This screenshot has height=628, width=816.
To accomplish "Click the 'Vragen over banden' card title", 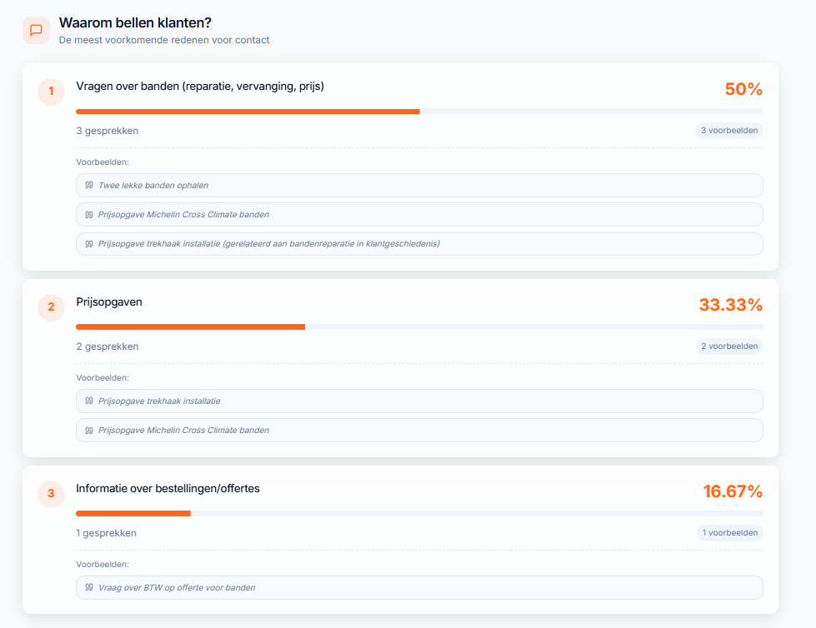I will coord(200,87).
